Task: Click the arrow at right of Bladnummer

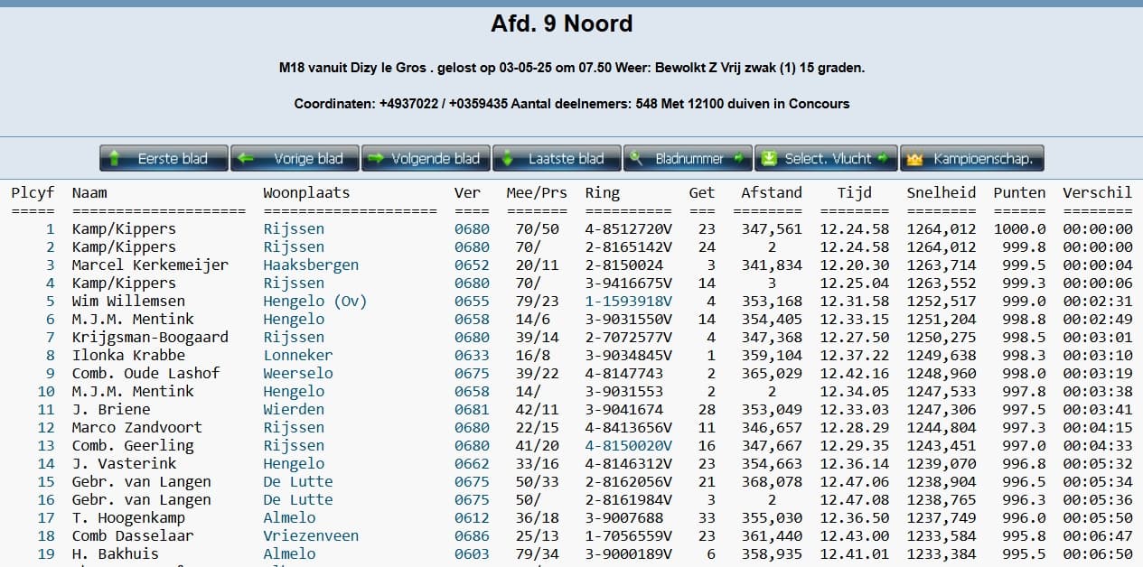Action: [738, 159]
